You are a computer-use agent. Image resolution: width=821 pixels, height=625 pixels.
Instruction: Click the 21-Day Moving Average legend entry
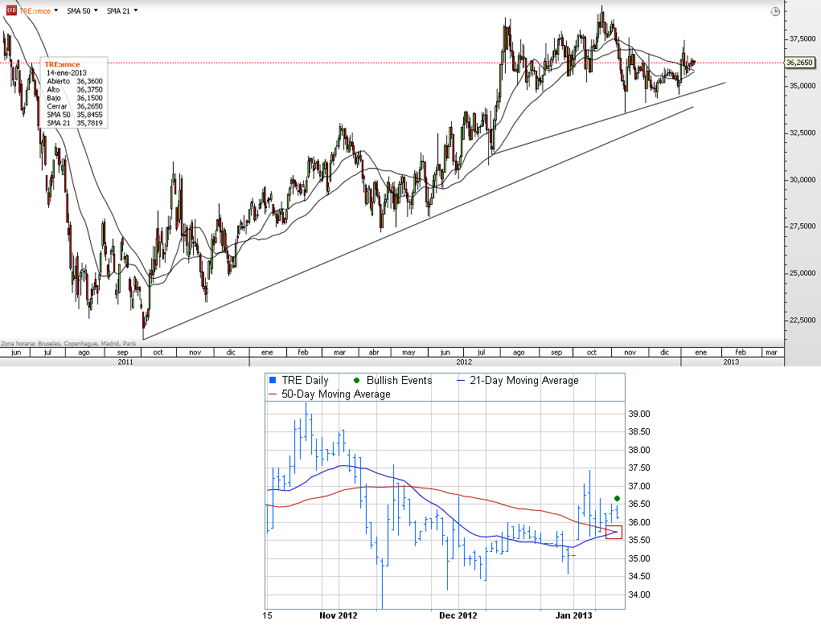518,380
